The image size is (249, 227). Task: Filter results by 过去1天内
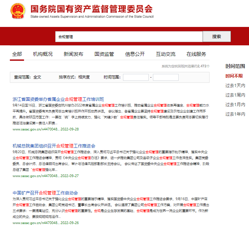[235, 85]
